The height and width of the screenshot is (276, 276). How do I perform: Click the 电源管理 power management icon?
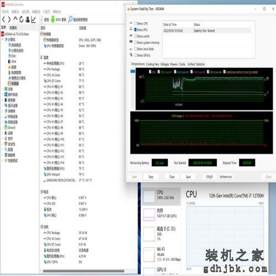[x=9, y=72]
